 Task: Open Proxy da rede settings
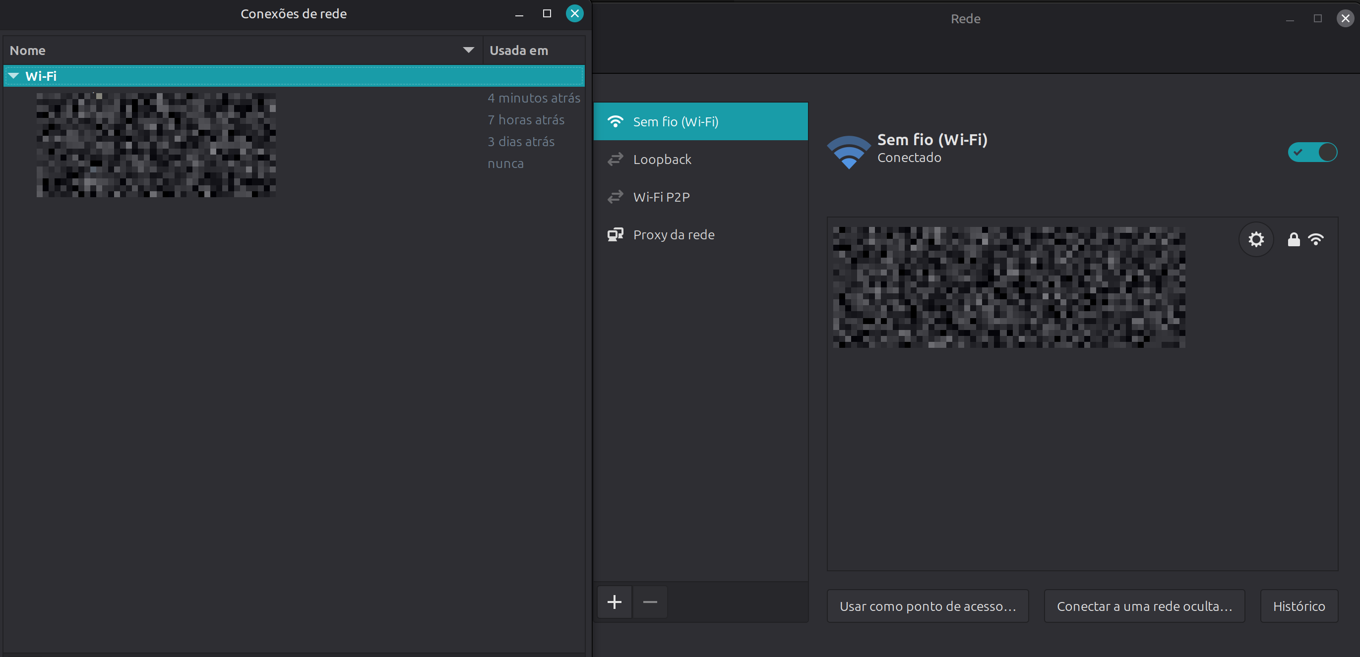[673, 235]
